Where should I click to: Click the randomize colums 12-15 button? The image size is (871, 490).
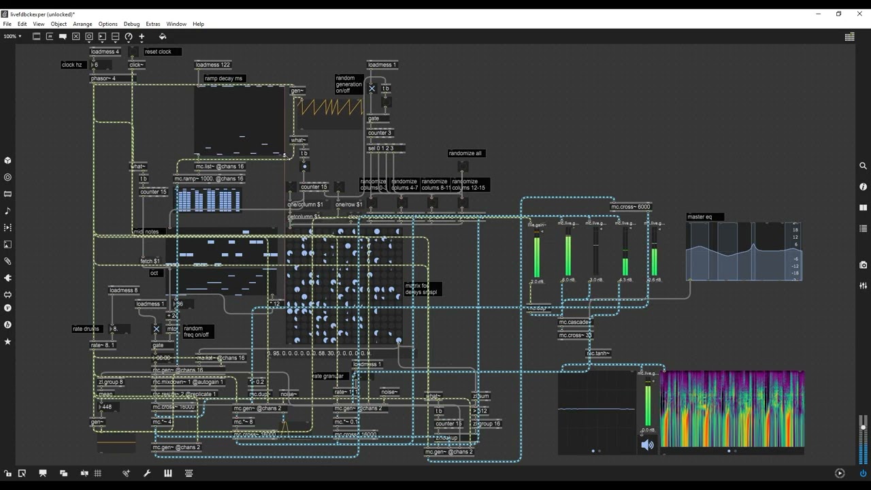click(x=462, y=203)
